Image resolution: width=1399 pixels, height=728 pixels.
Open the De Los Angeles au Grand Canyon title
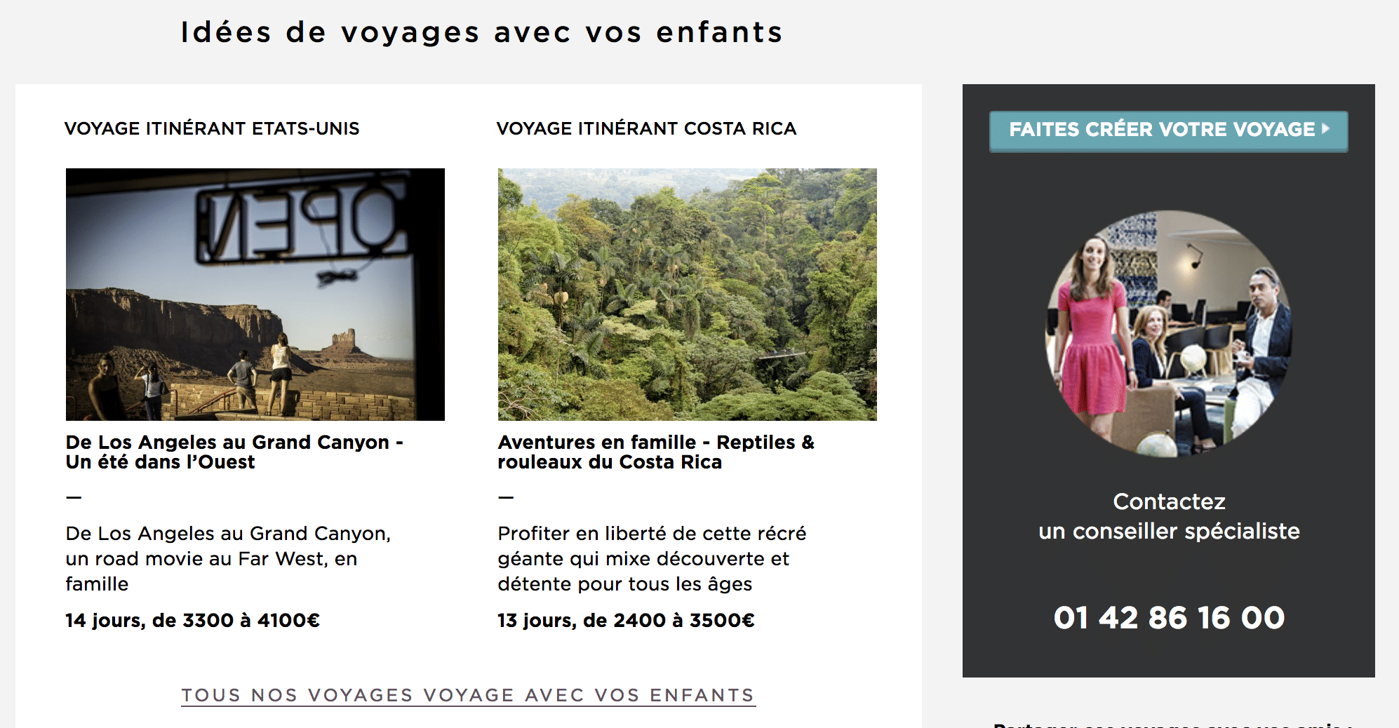(234, 452)
